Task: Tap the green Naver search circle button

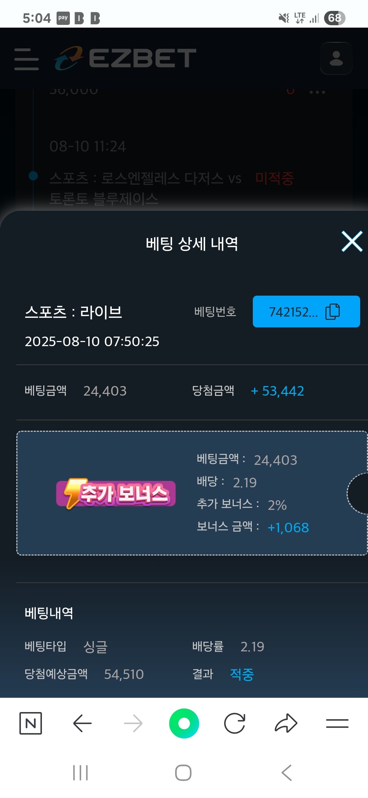Action: coord(184,723)
